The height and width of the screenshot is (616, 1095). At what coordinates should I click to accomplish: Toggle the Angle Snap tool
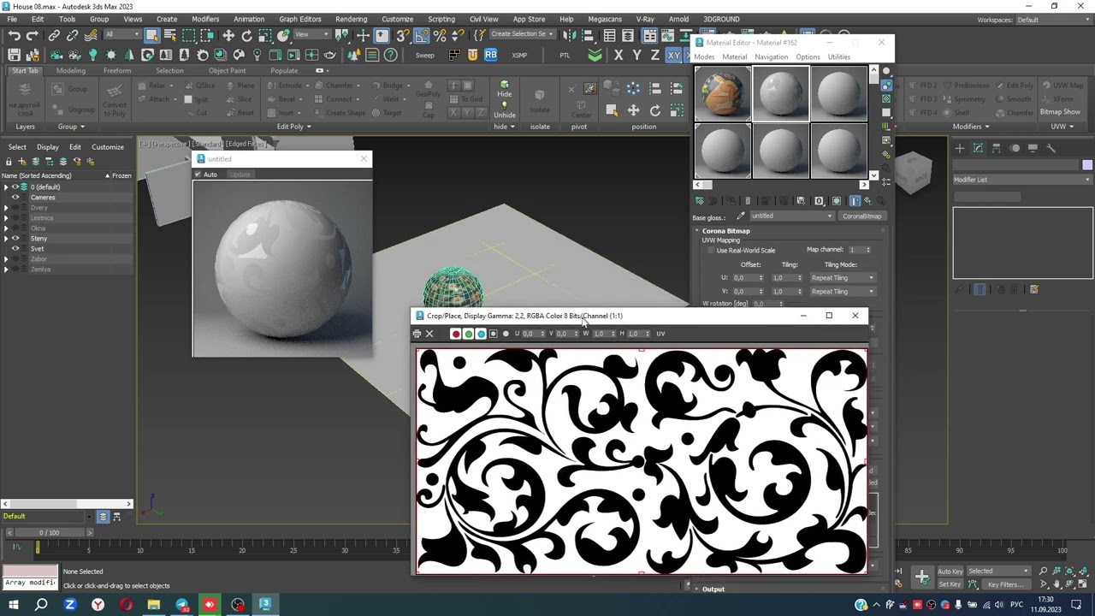(422, 36)
